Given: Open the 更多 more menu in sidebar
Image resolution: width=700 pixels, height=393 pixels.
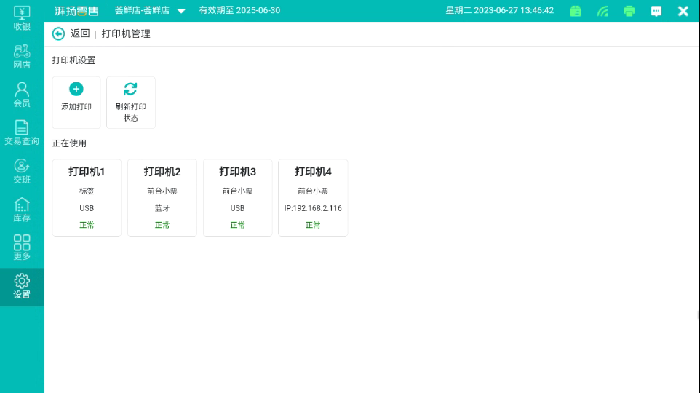Looking at the screenshot, I should tap(22, 247).
